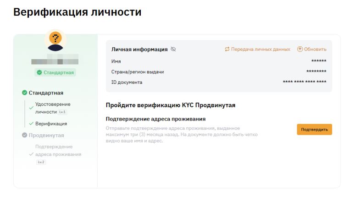Click the Lv.2 level badge
This screenshot has height=198, width=344.
click(x=41, y=162)
